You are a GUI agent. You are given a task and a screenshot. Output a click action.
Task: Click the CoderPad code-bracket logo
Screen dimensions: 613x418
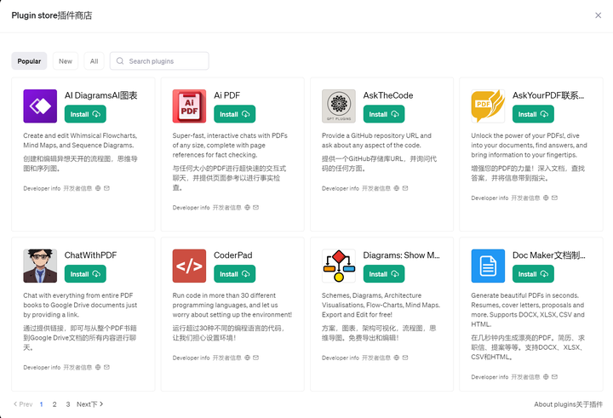[189, 266]
